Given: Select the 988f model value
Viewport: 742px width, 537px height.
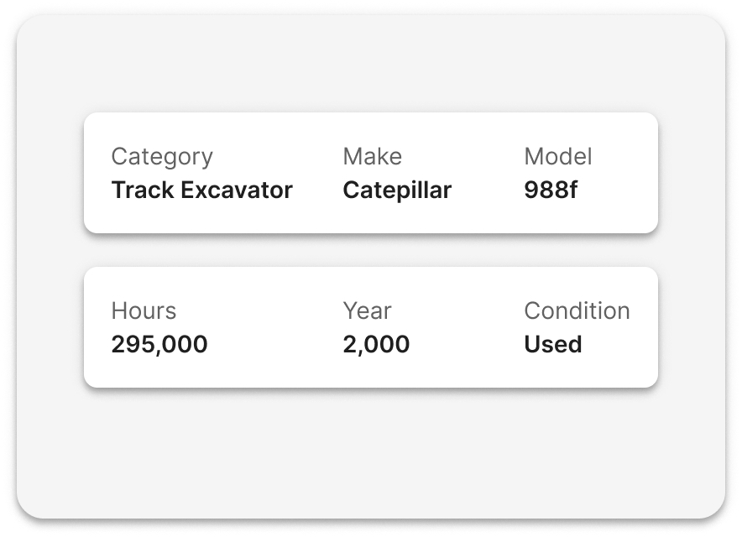Looking at the screenshot, I should click(551, 190).
